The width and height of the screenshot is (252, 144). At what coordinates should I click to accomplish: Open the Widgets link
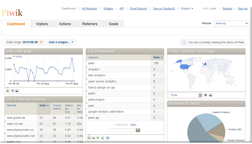(108, 9)
